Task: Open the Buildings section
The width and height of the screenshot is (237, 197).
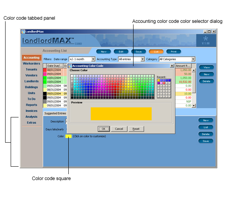Action: [32, 87]
